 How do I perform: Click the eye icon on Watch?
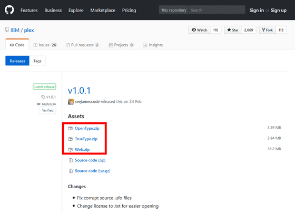(194, 30)
